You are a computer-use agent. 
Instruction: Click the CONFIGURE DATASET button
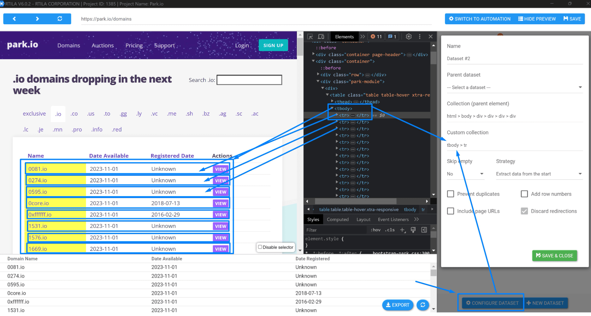(492, 303)
